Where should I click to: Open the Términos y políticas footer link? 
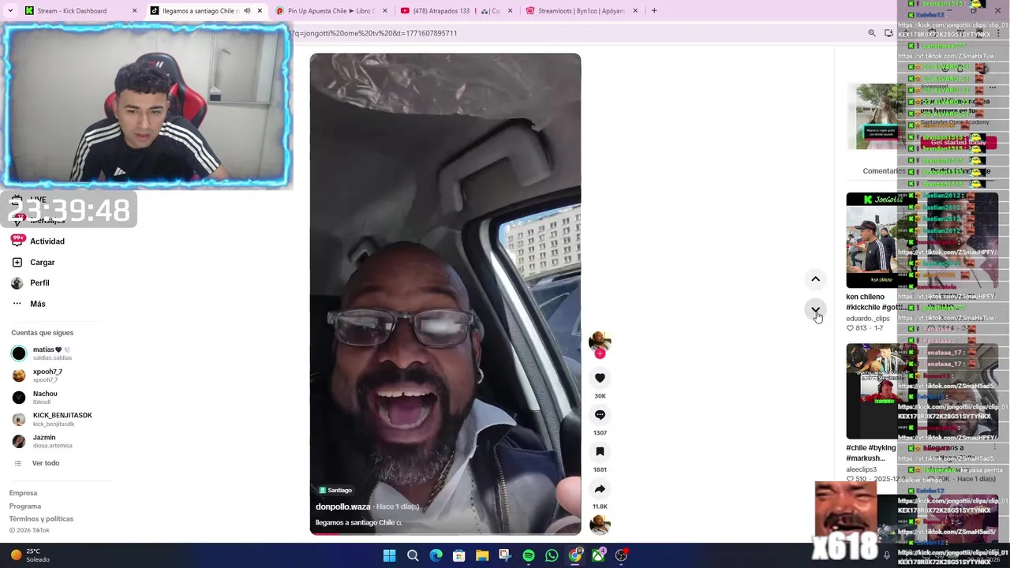pos(41,519)
